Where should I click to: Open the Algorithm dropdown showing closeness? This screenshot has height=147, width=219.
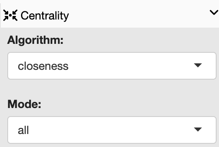112,66
